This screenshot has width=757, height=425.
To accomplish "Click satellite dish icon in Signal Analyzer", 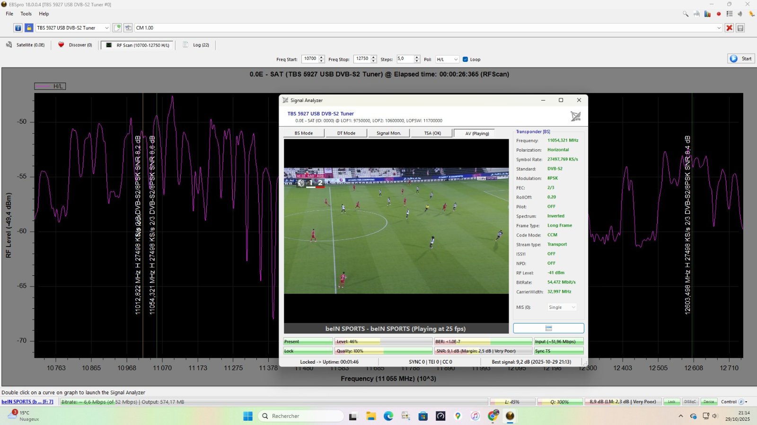I will pos(575,116).
